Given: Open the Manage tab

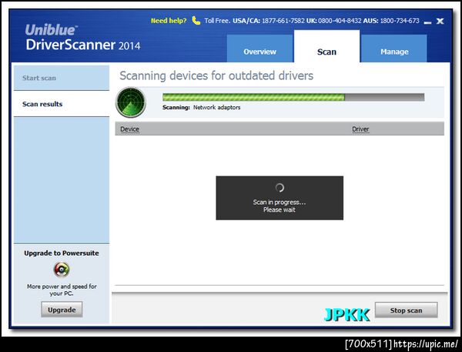Looking at the screenshot, I should [394, 49].
